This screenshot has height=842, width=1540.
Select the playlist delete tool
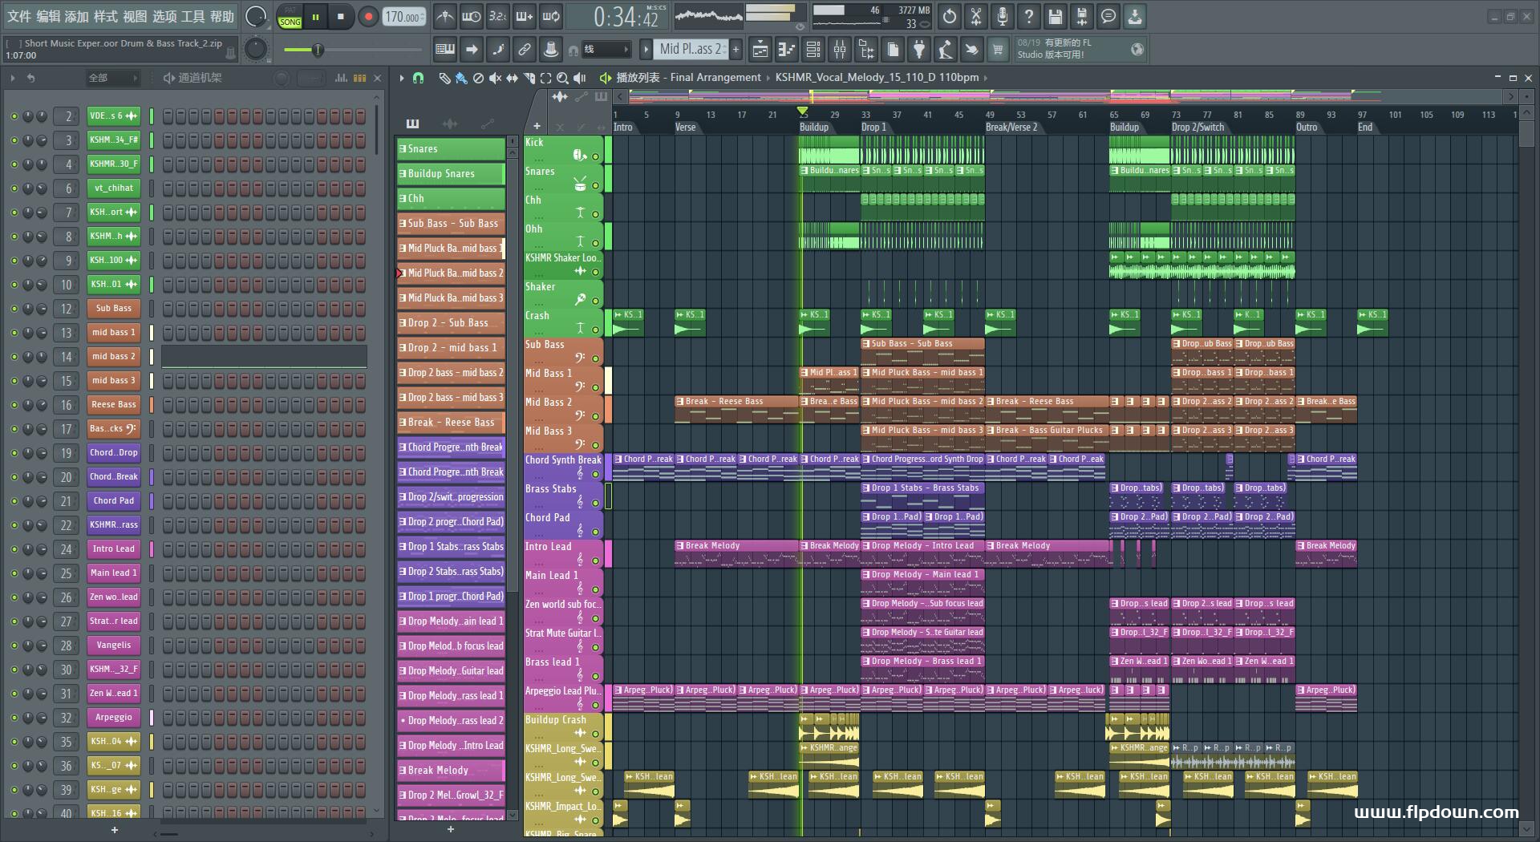click(x=478, y=78)
